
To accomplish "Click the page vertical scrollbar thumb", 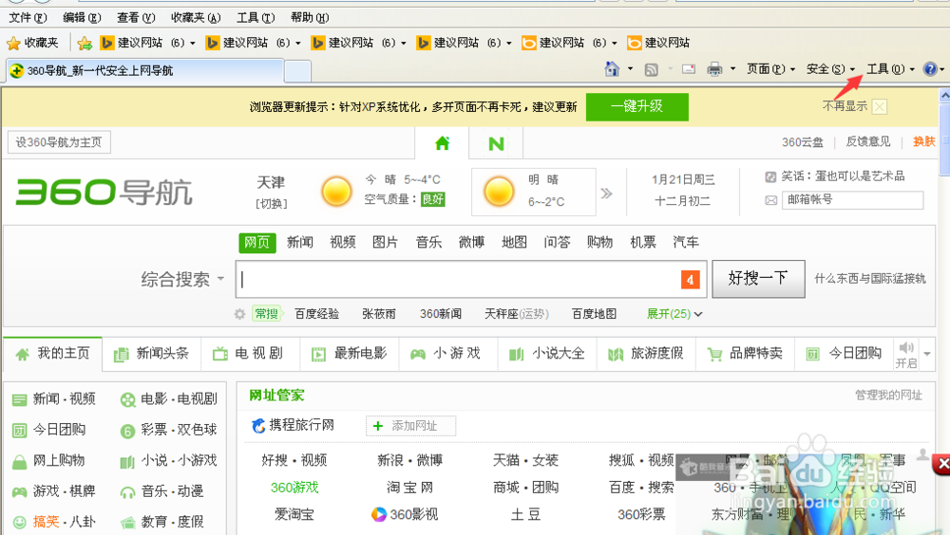I will [x=945, y=139].
